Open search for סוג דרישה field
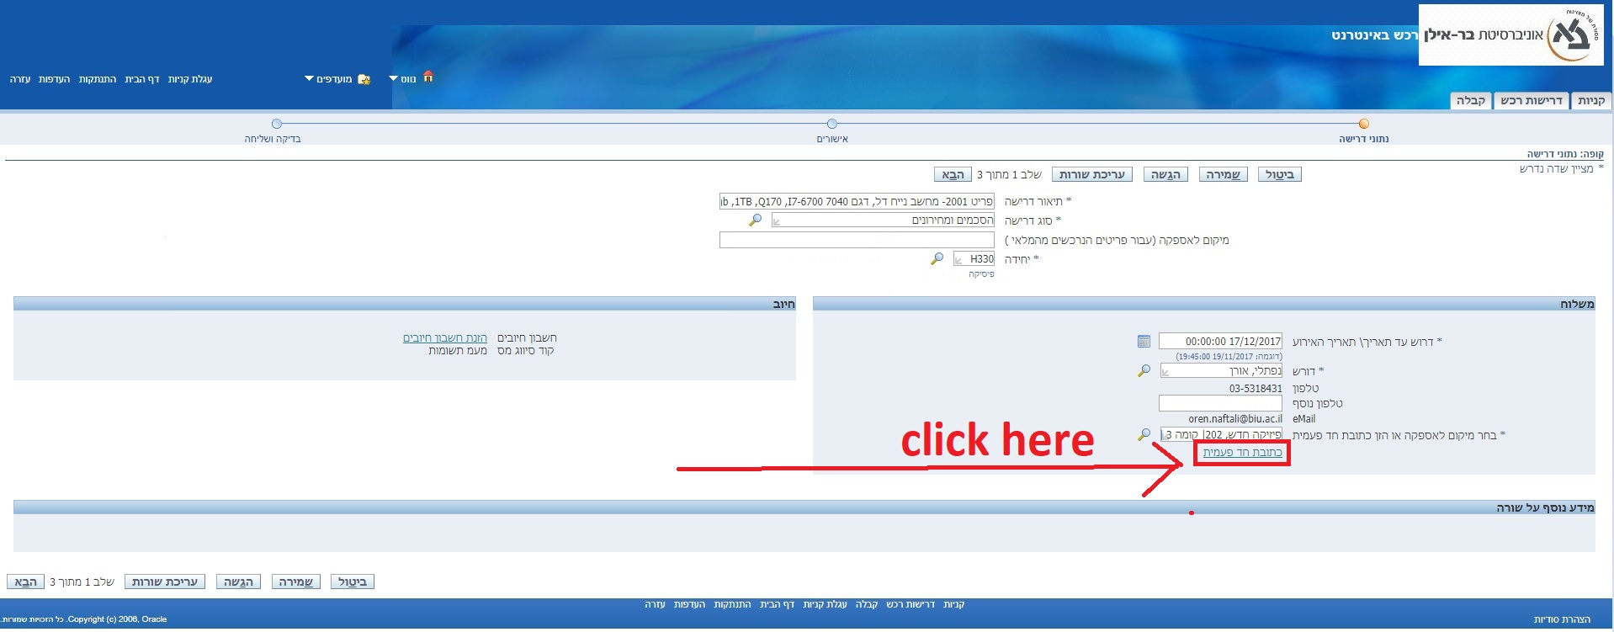The image size is (1614, 632). click(755, 220)
